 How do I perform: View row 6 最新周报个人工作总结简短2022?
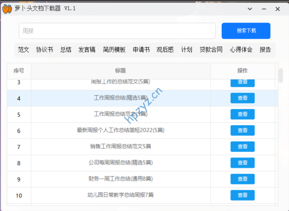(x=243, y=130)
